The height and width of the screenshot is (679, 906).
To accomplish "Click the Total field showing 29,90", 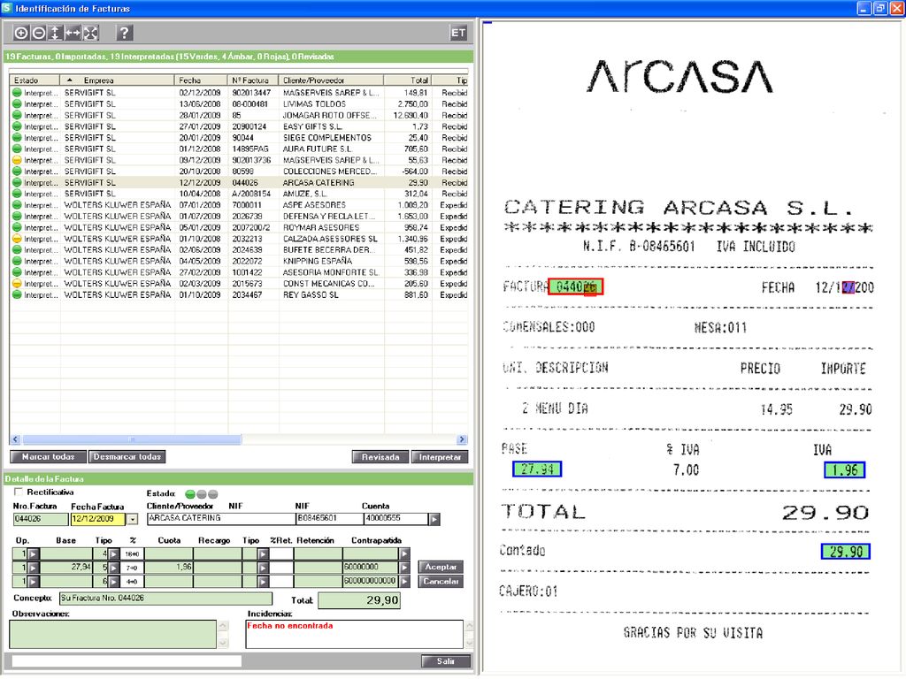I will tap(359, 600).
